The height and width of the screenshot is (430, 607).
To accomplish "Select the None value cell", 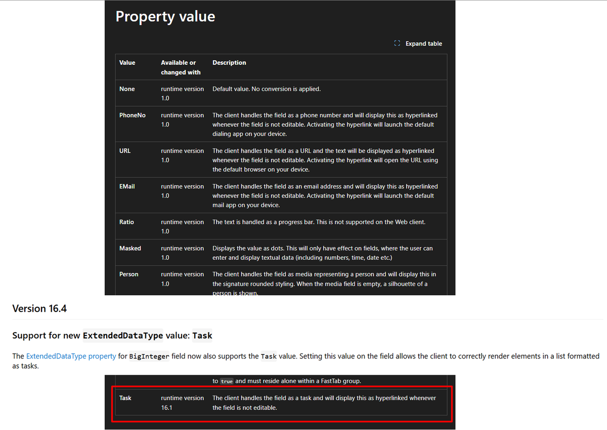I will point(127,89).
